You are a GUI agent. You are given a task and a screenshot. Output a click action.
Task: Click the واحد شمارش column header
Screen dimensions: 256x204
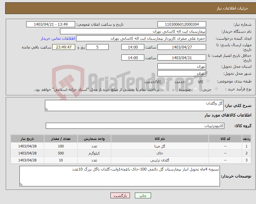point(94,139)
